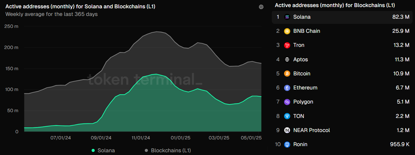415x155 pixels.
Task: Click the BNB Chain logo icon
Action: [287, 31]
